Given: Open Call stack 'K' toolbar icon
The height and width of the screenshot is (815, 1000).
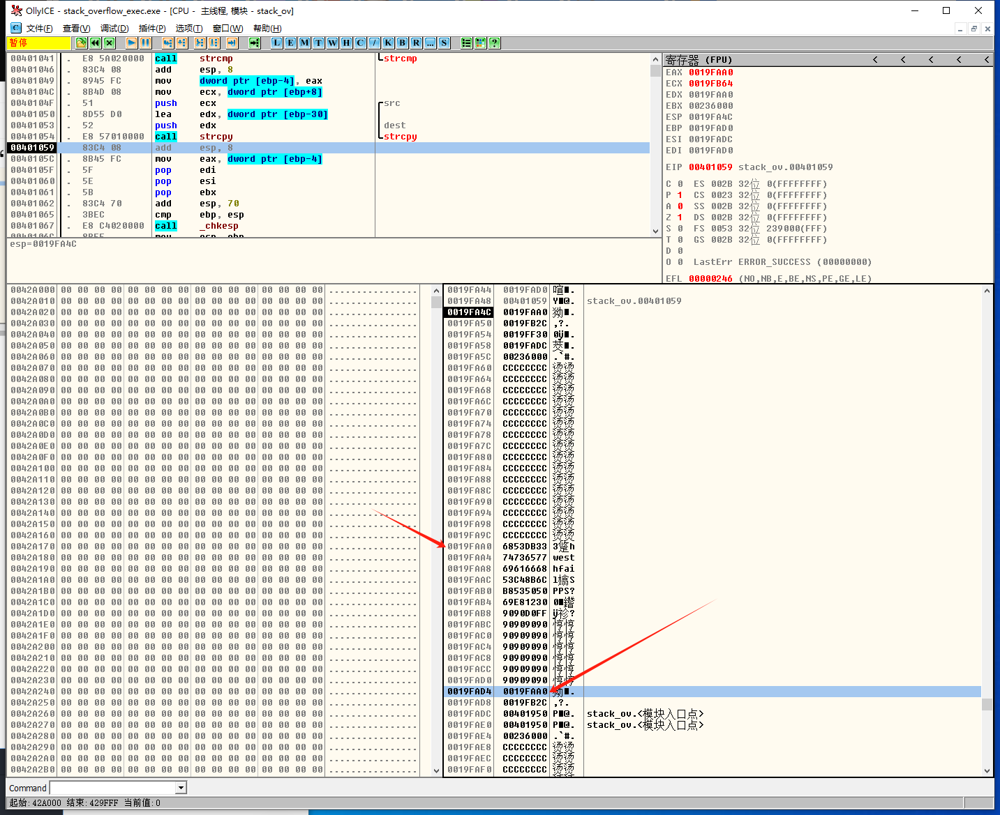Looking at the screenshot, I should 389,43.
